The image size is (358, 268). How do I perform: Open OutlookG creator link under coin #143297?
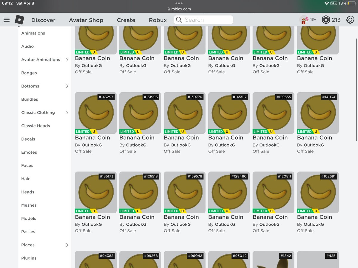[92, 145]
